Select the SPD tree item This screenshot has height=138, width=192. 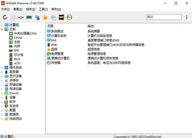pyautogui.click(x=16, y=51)
